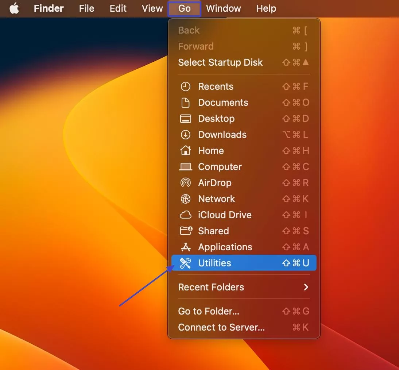Open iCloud Drive
399x370 pixels.
pyautogui.click(x=244, y=215)
